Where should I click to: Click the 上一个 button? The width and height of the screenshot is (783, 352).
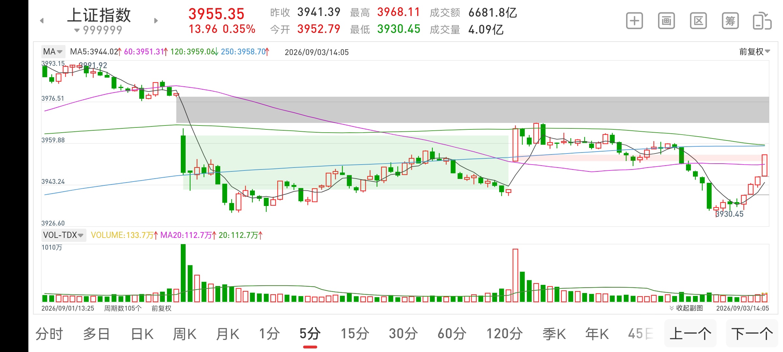click(690, 334)
